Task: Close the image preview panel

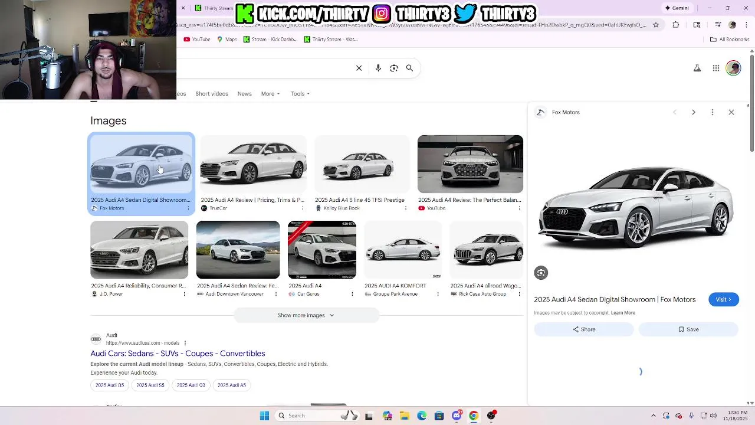Action: [x=731, y=112]
